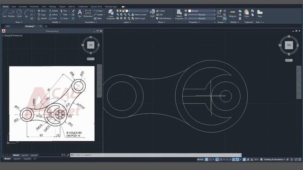Screen dimensions: 303x170
Task: Click the TOP face of left ViewCube
Action: (x=90, y=45)
